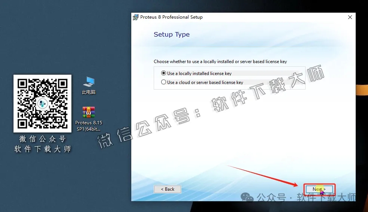The image size is (368, 212).
Task: Click the 'Choose whether to use' instruction text
Action: click(x=220, y=62)
